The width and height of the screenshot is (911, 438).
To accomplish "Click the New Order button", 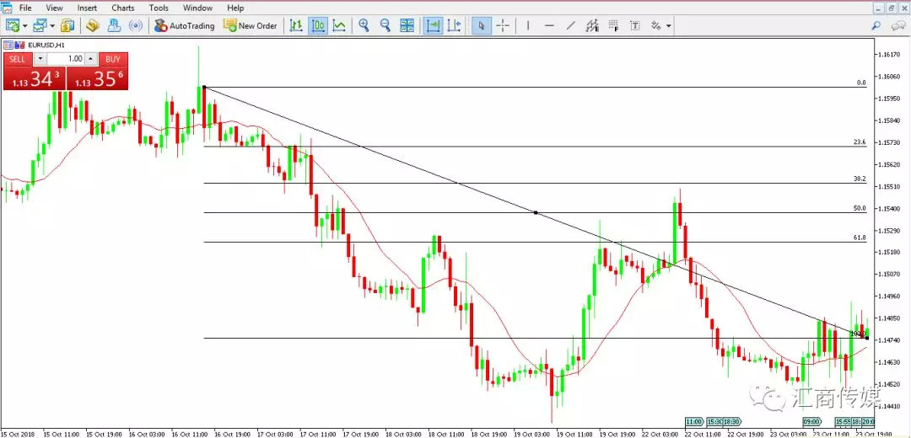I will pos(251,25).
